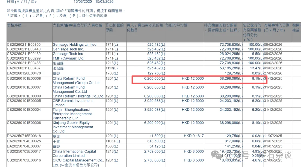This screenshot has width=301, height=167.
Task: Open China International Capital Corporation Limited link
Action: 74,154
